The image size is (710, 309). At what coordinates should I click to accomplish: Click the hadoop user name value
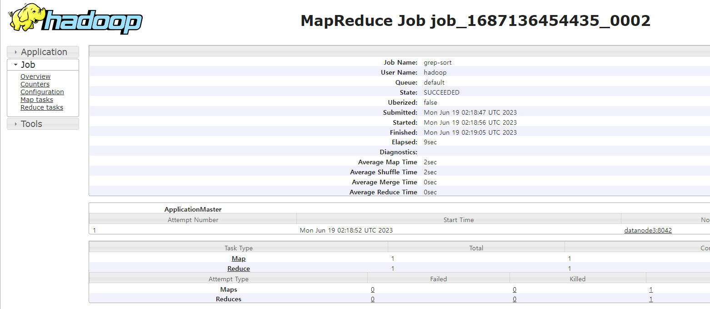tap(435, 72)
